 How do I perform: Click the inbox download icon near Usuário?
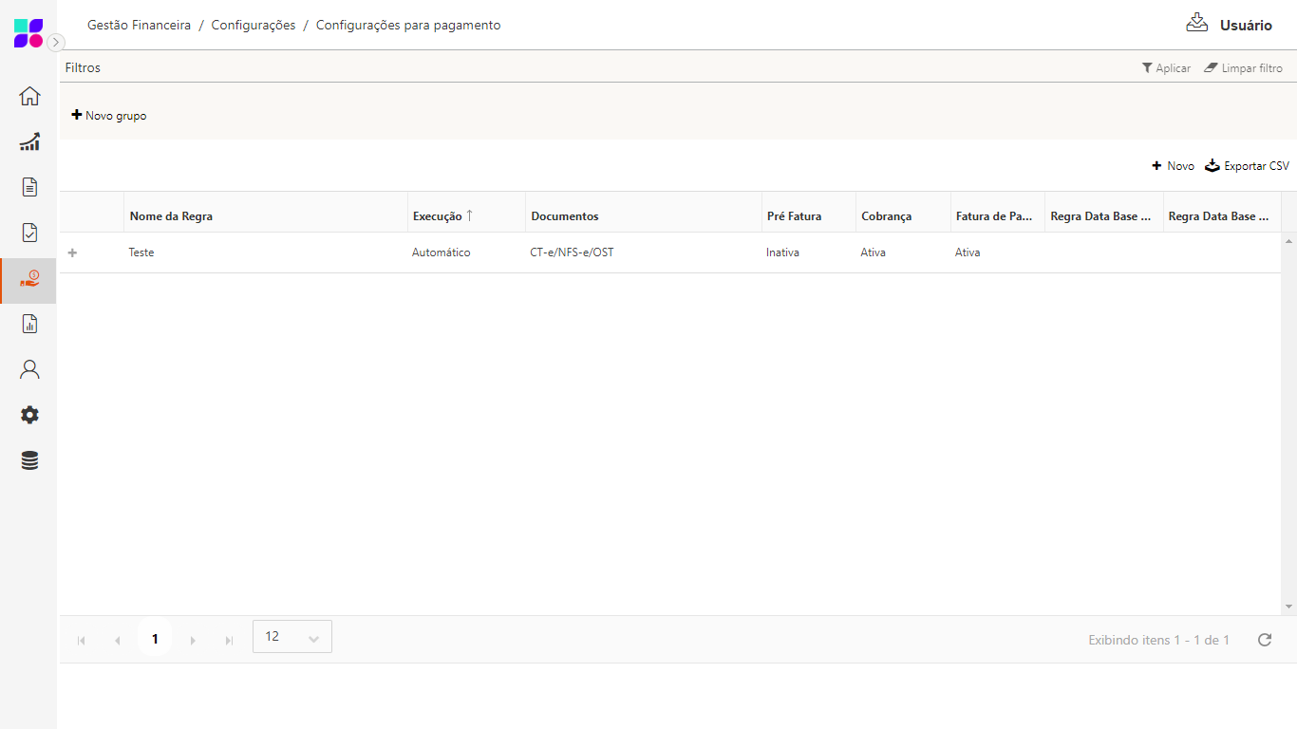point(1196,23)
